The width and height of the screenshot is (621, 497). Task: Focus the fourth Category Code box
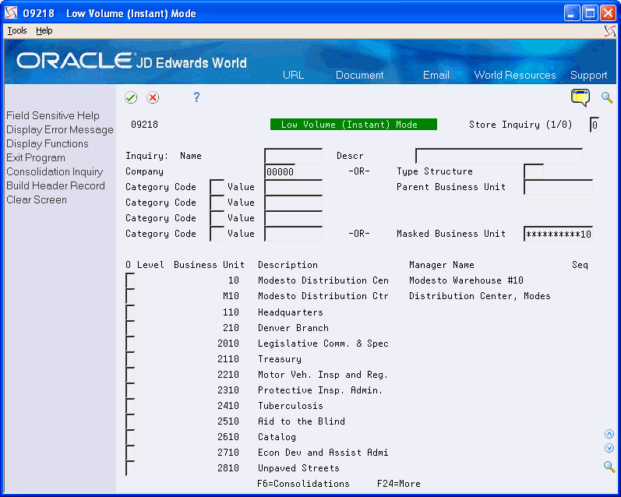(217, 234)
